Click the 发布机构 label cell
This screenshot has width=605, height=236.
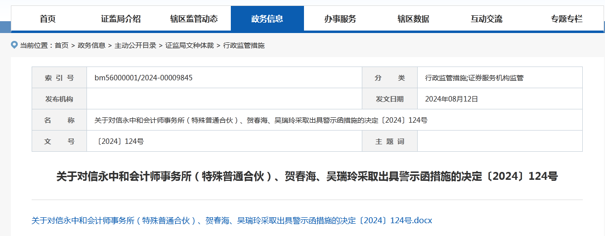(59, 99)
